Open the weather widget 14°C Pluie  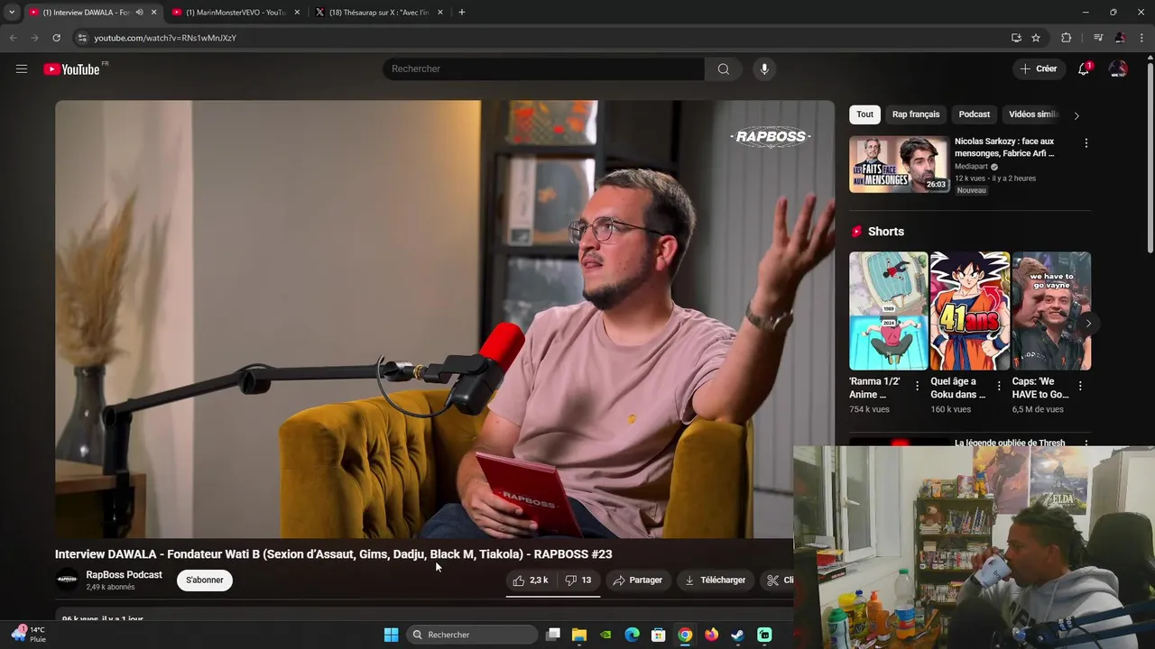pos(29,634)
